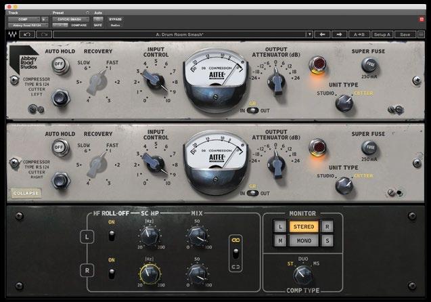Click the red target icon top right
The width and height of the screenshot is (431, 302).
tap(422, 19)
